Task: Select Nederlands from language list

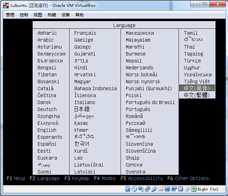Action: (x=139, y=68)
